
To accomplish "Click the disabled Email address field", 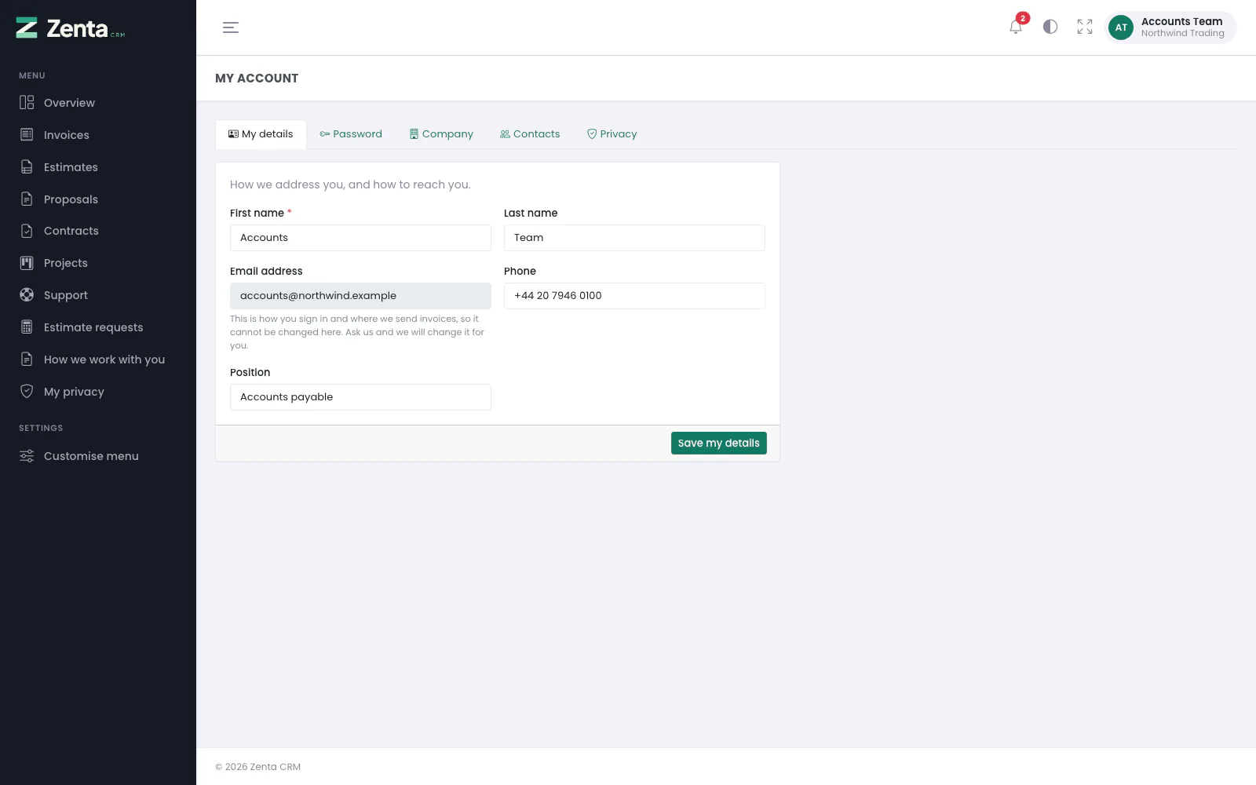I will tap(360, 296).
